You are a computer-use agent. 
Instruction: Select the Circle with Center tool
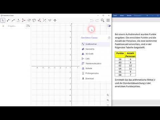point(29,20)
